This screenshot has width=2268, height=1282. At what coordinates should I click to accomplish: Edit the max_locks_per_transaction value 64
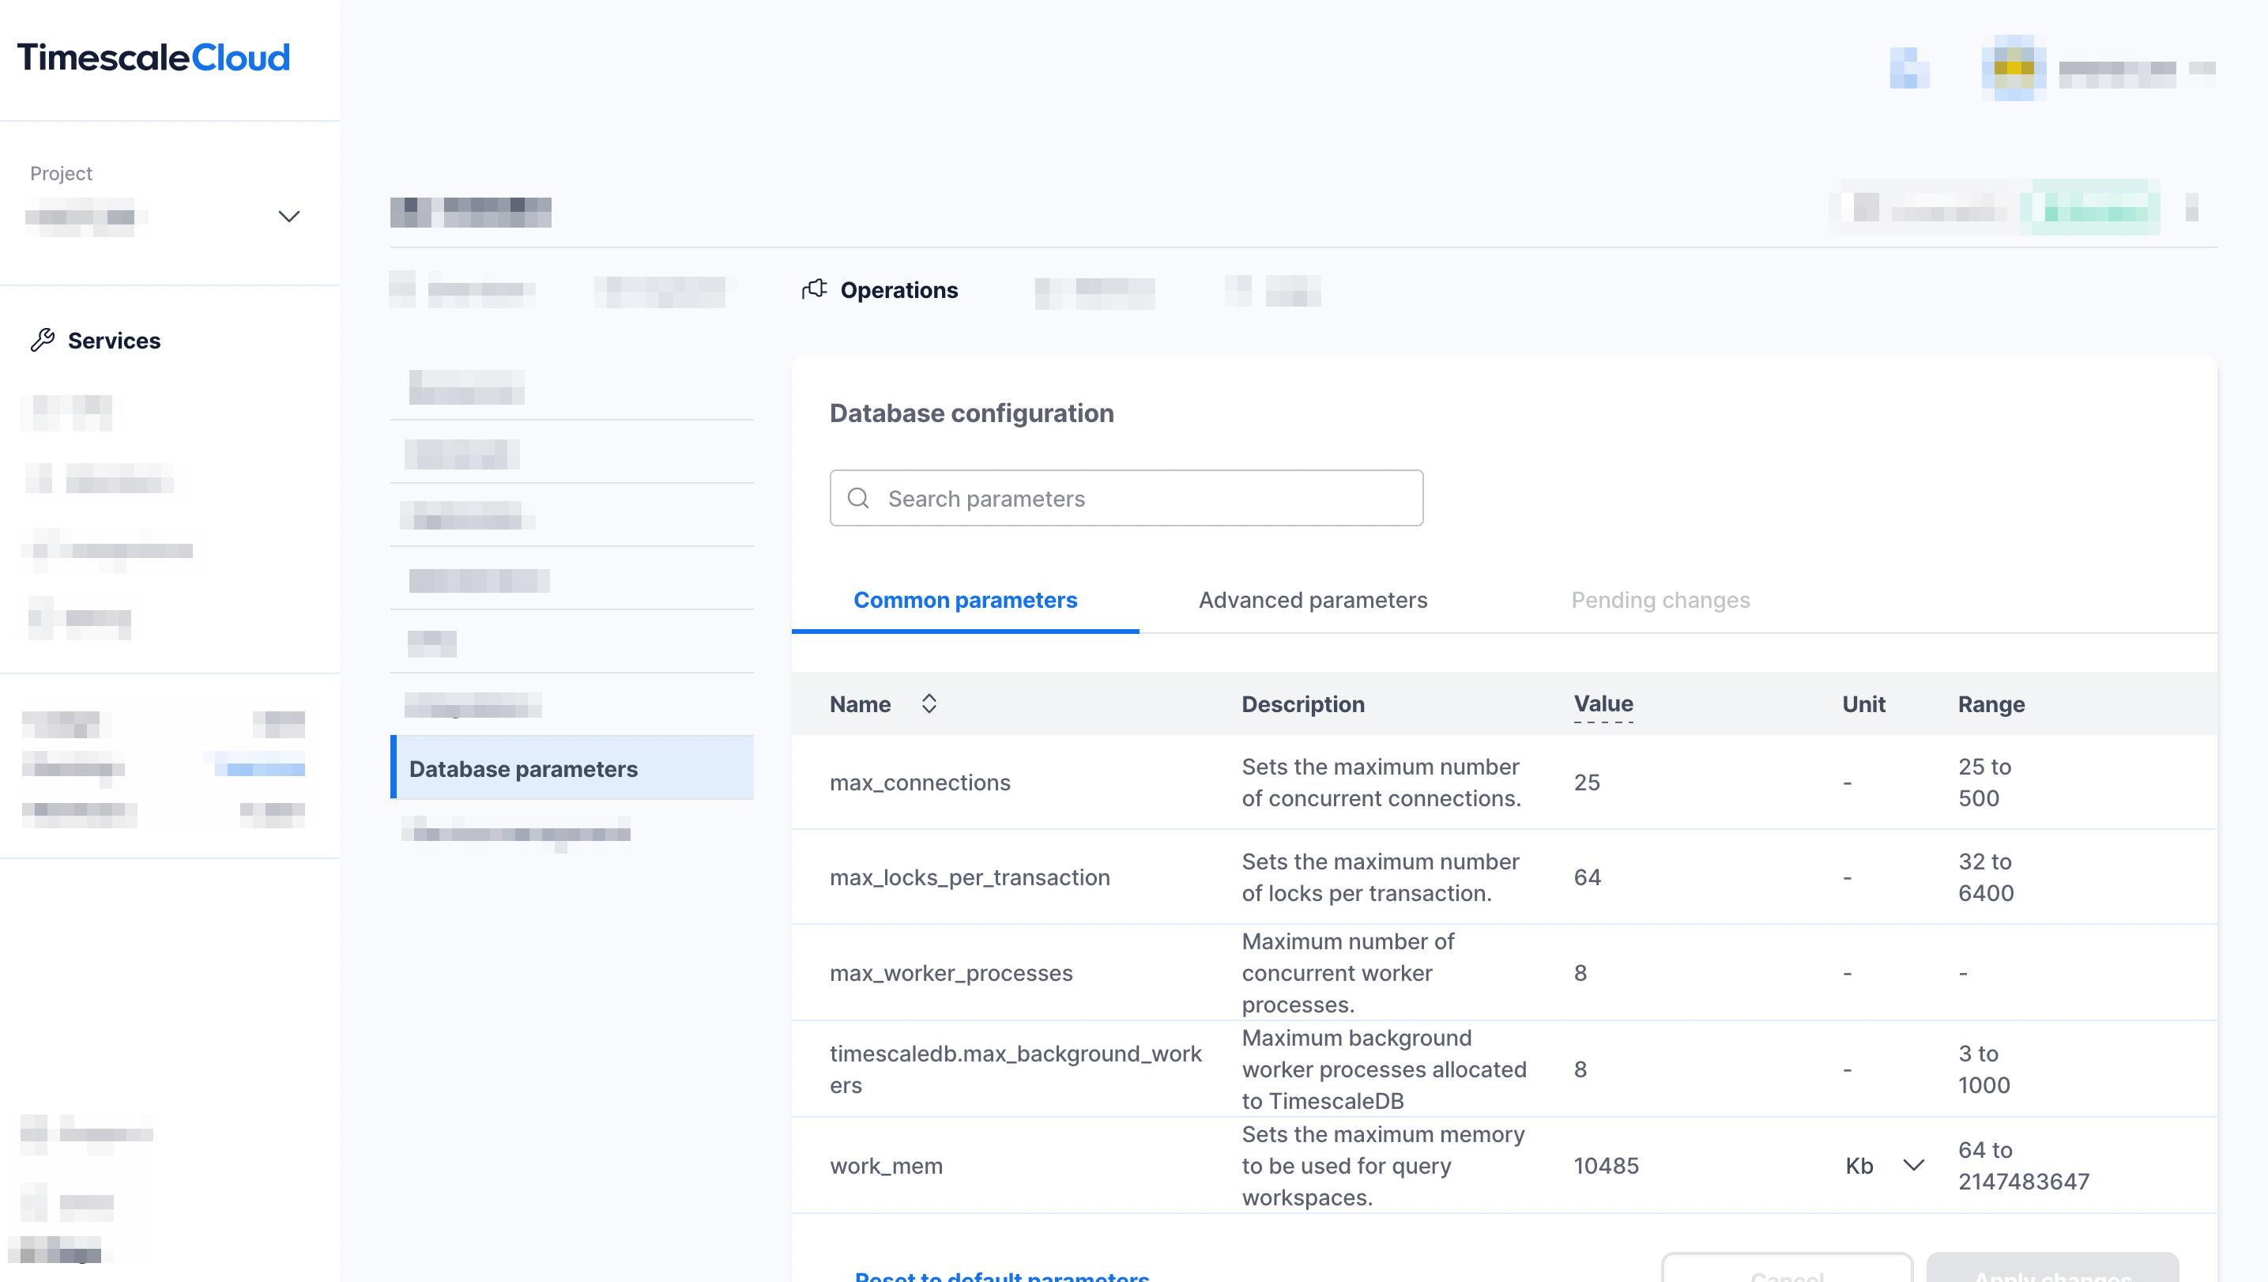pos(1588,877)
